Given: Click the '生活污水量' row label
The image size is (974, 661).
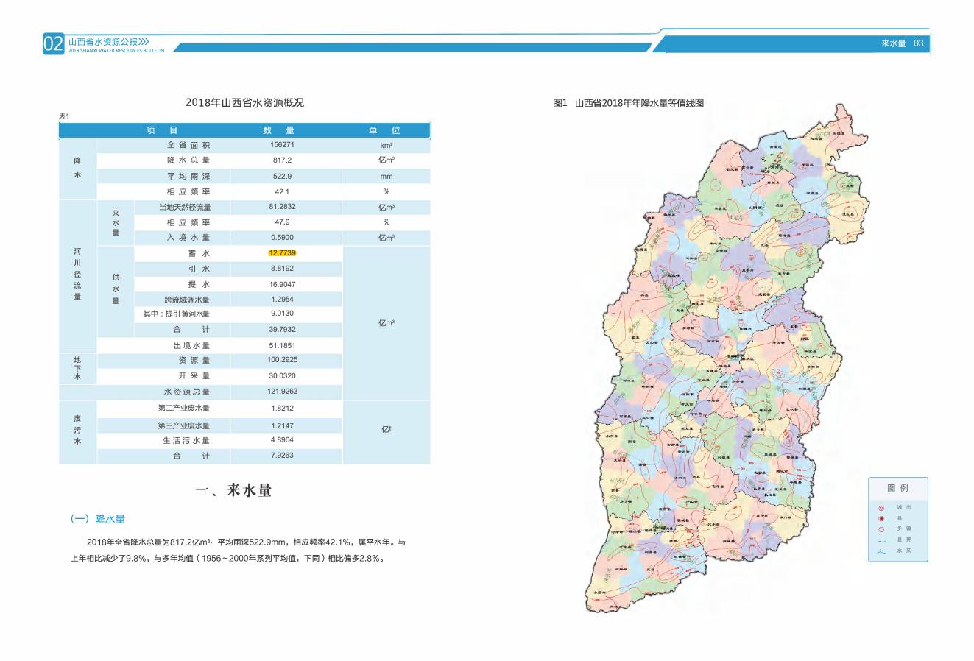Looking at the screenshot, I should tap(187, 441).
